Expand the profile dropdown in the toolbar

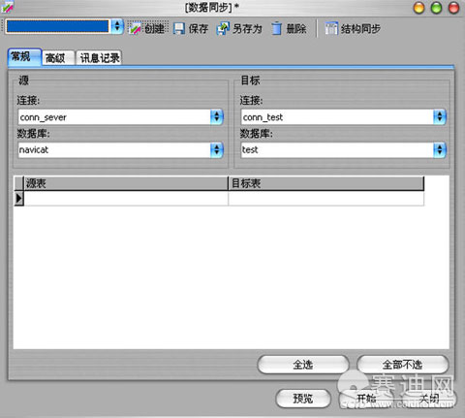point(117,26)
